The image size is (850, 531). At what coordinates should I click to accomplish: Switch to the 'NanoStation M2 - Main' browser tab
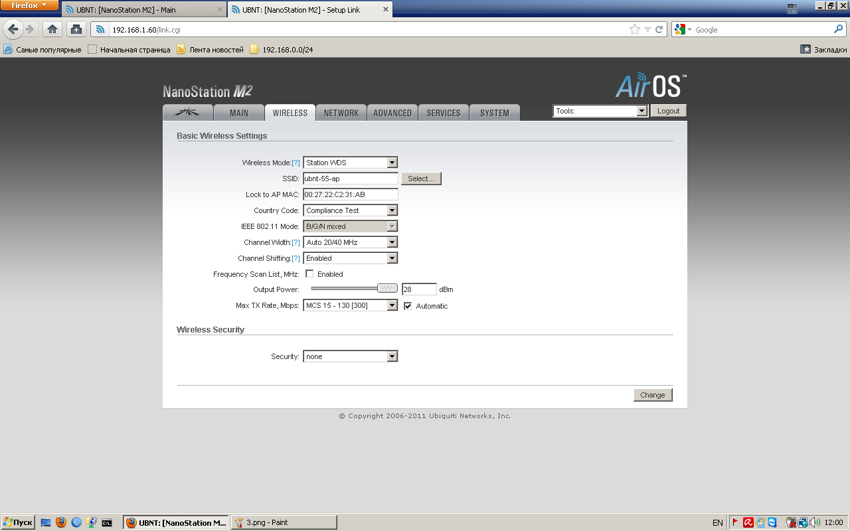144,10
